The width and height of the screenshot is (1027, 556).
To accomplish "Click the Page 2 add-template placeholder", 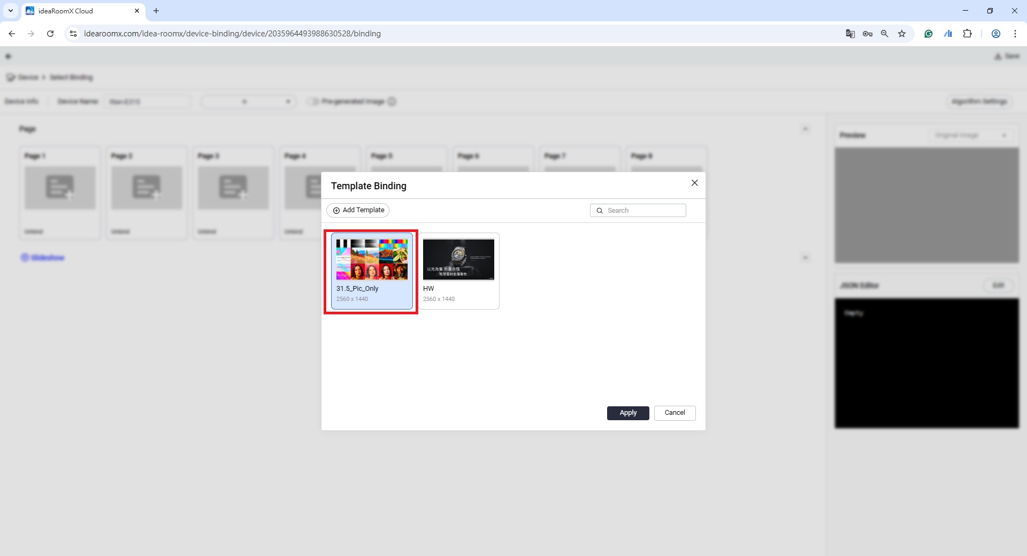I will coord(147,188).
